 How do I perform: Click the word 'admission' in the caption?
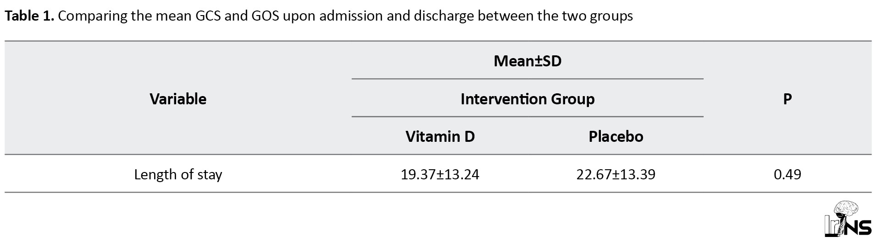click(x=351, y=16)
